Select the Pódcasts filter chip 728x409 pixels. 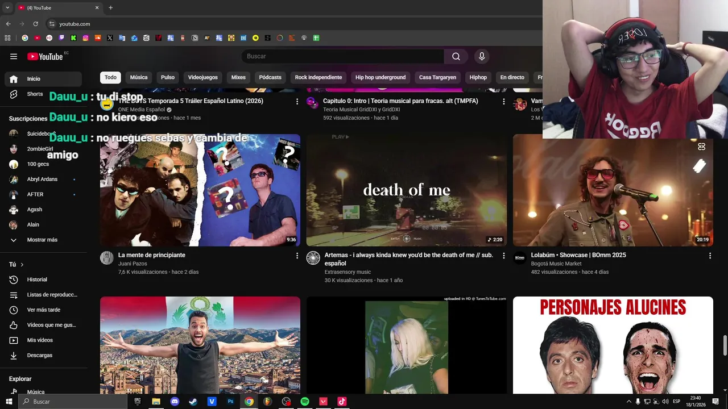(x=270, y=77)
